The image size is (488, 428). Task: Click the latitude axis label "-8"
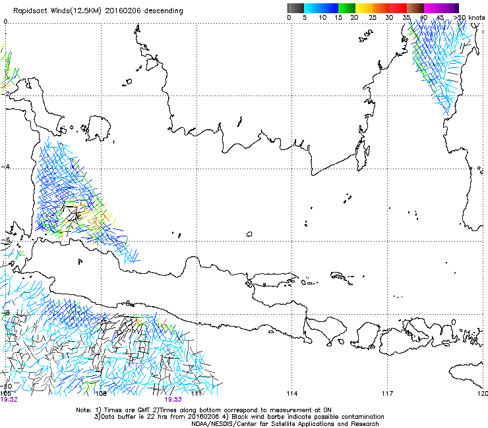pyautogui.click(x=5, y=312)
